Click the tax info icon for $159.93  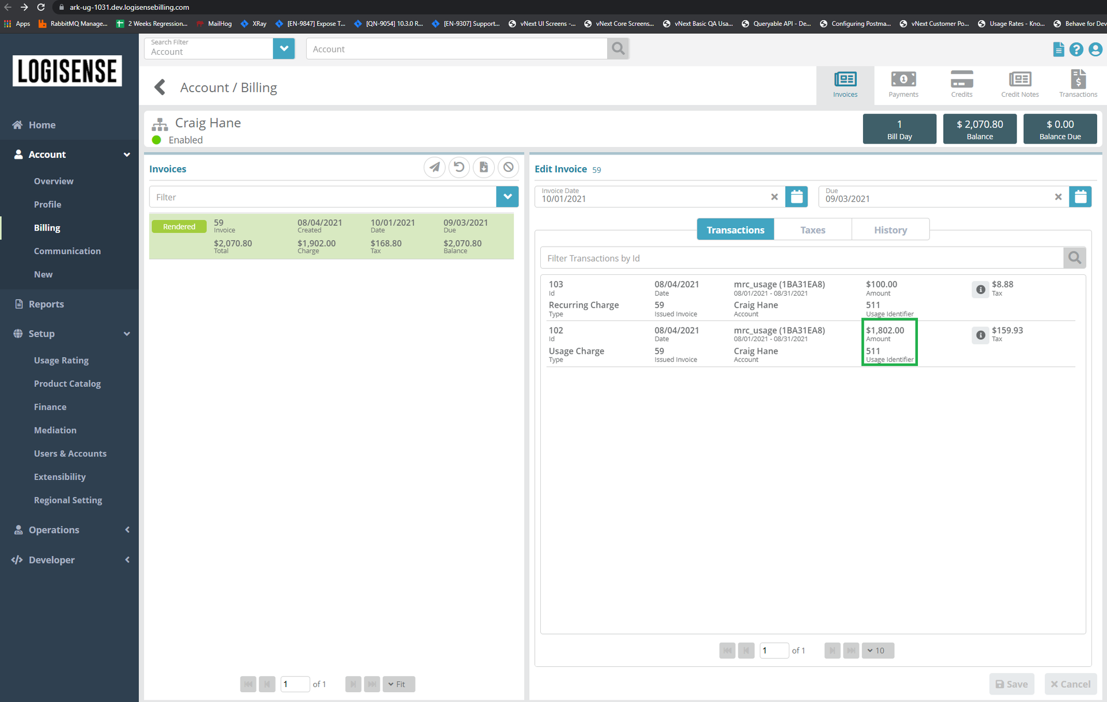click(980, 335)
